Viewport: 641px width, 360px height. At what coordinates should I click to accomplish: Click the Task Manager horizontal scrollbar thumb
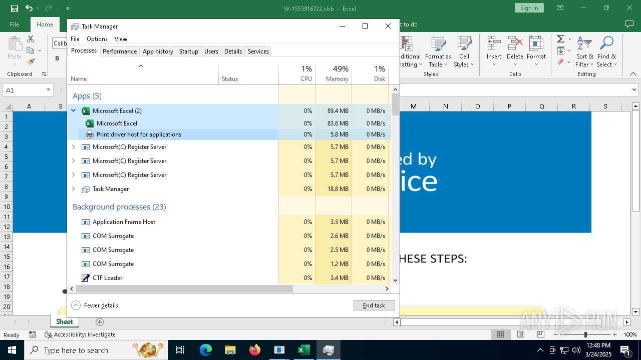(184, 288)
